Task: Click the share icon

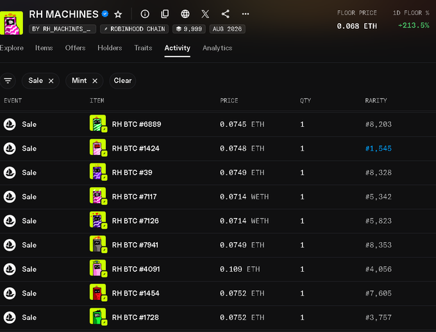Action: (x=226, y=14)
